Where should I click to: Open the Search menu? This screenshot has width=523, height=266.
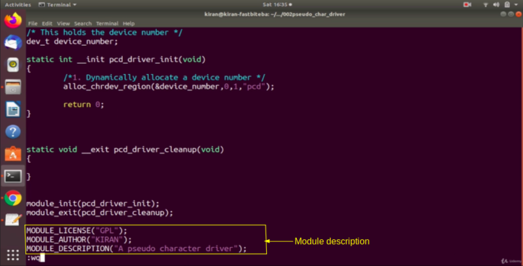tap(83, 24)
